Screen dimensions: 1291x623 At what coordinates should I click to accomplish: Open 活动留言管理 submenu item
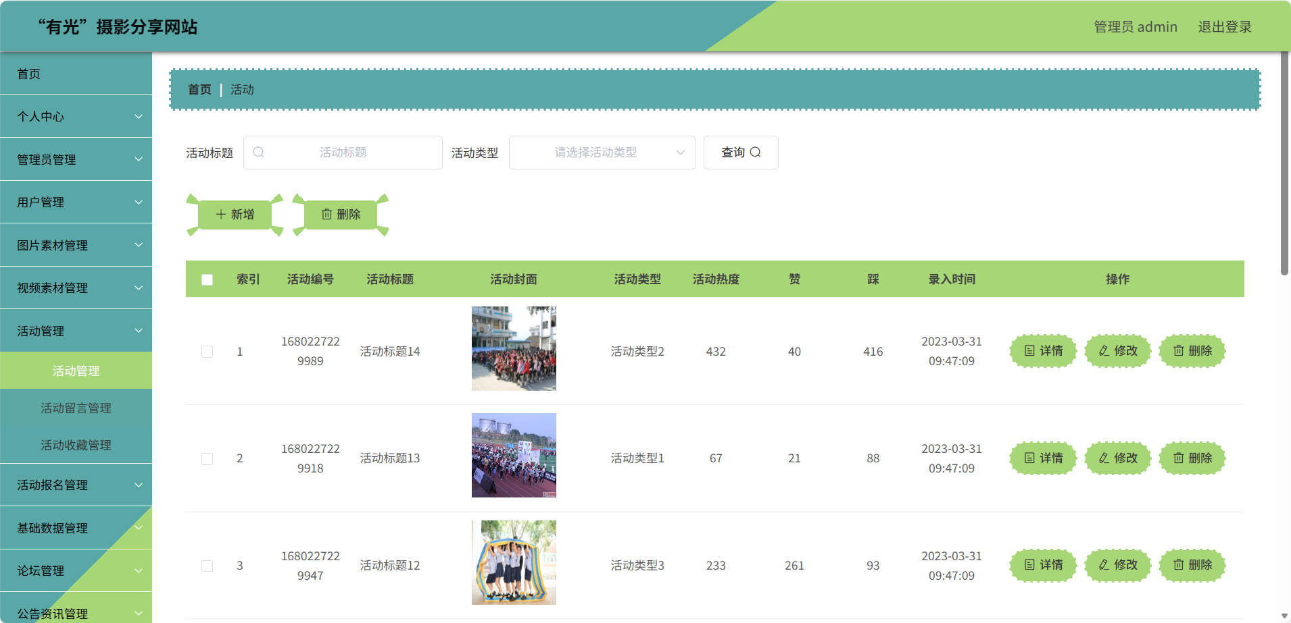pos(76,408)
